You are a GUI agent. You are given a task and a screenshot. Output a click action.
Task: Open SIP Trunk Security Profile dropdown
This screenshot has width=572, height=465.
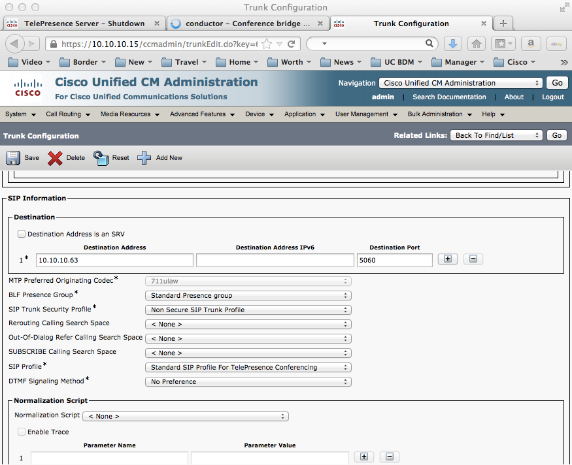[x=248, y=310]
